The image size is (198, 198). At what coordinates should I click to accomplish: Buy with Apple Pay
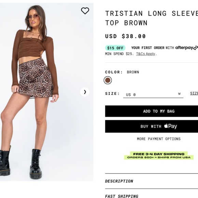tap(152, 126)
